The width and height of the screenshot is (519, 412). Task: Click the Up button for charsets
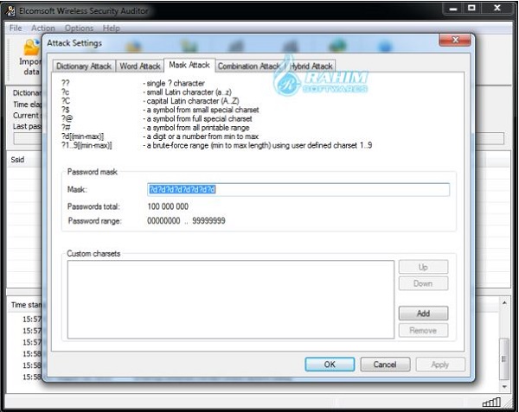tap(423, 267)
